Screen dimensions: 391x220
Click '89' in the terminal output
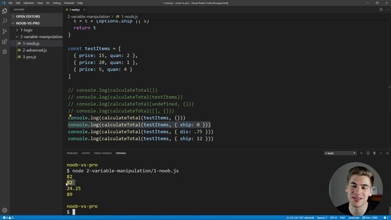tap(70, 194)
